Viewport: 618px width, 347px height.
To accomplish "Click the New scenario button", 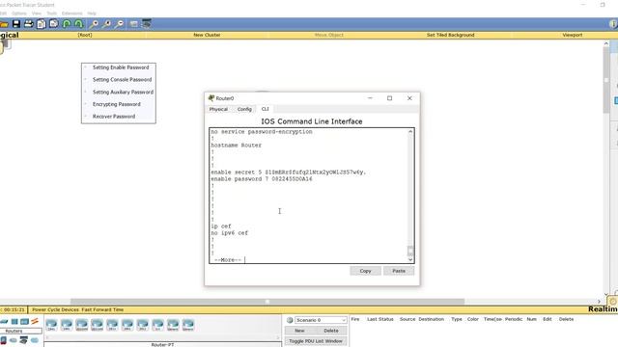I will (299, 331).
